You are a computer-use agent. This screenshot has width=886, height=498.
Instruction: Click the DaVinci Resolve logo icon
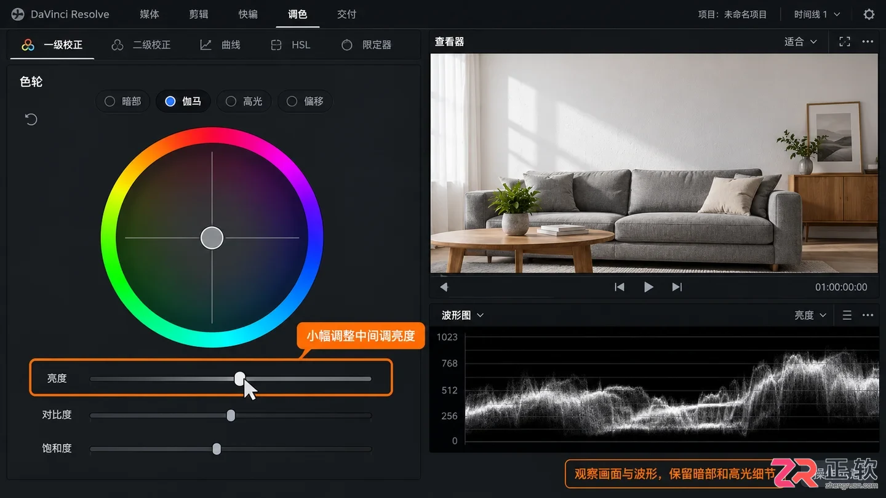click(18, 14)
